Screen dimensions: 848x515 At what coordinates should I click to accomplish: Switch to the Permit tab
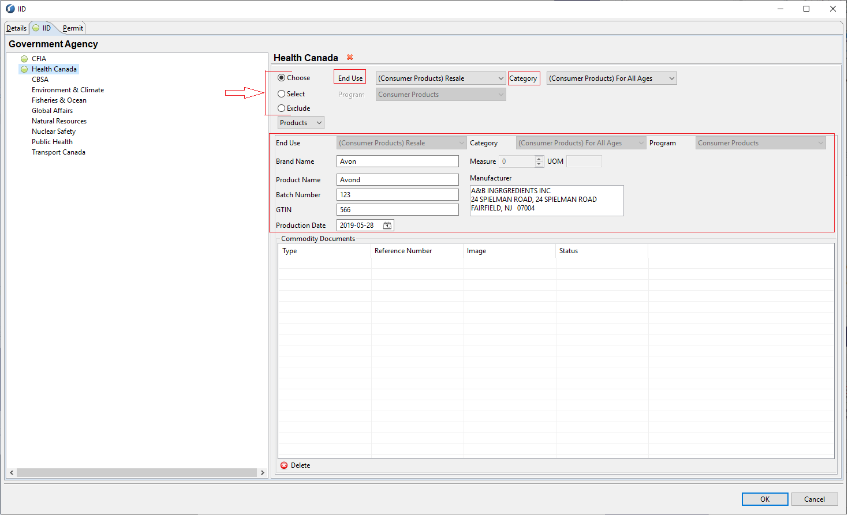(x=73, y=28)
